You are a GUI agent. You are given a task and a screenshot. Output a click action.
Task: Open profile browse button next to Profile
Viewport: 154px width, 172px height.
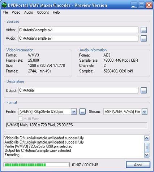click(x=82, y=111)
